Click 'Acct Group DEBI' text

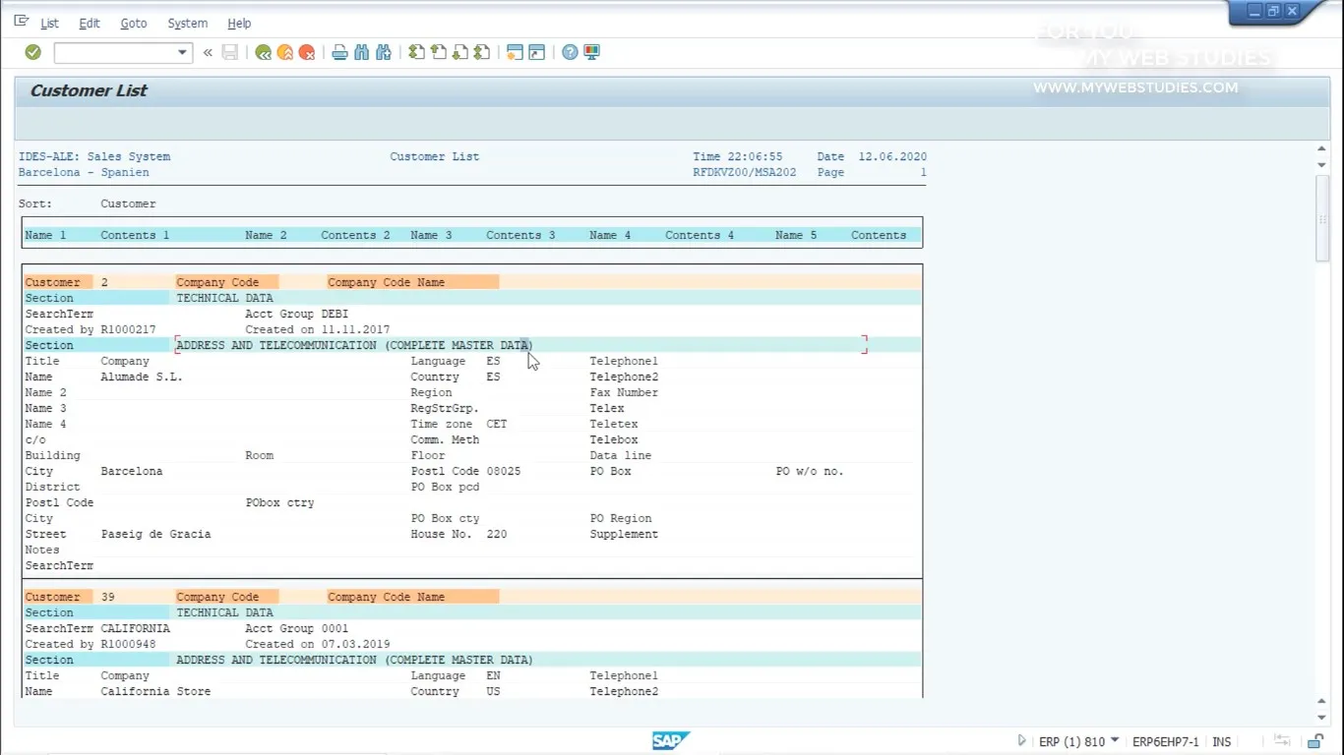click(x=297, y=314)
